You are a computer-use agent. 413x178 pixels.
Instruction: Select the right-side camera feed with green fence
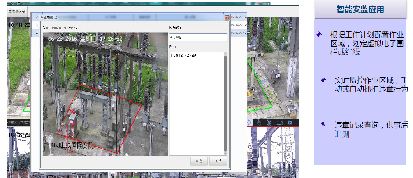point(272,68)
